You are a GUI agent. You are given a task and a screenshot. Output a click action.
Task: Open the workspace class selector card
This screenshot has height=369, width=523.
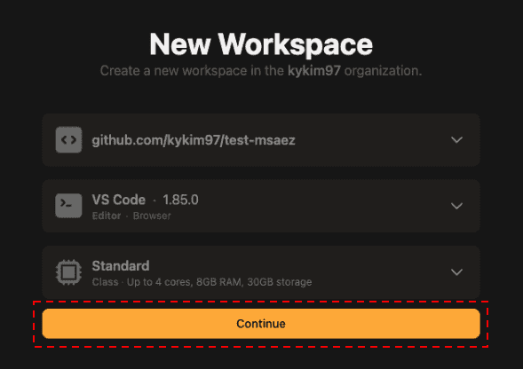tap(261, 272)
